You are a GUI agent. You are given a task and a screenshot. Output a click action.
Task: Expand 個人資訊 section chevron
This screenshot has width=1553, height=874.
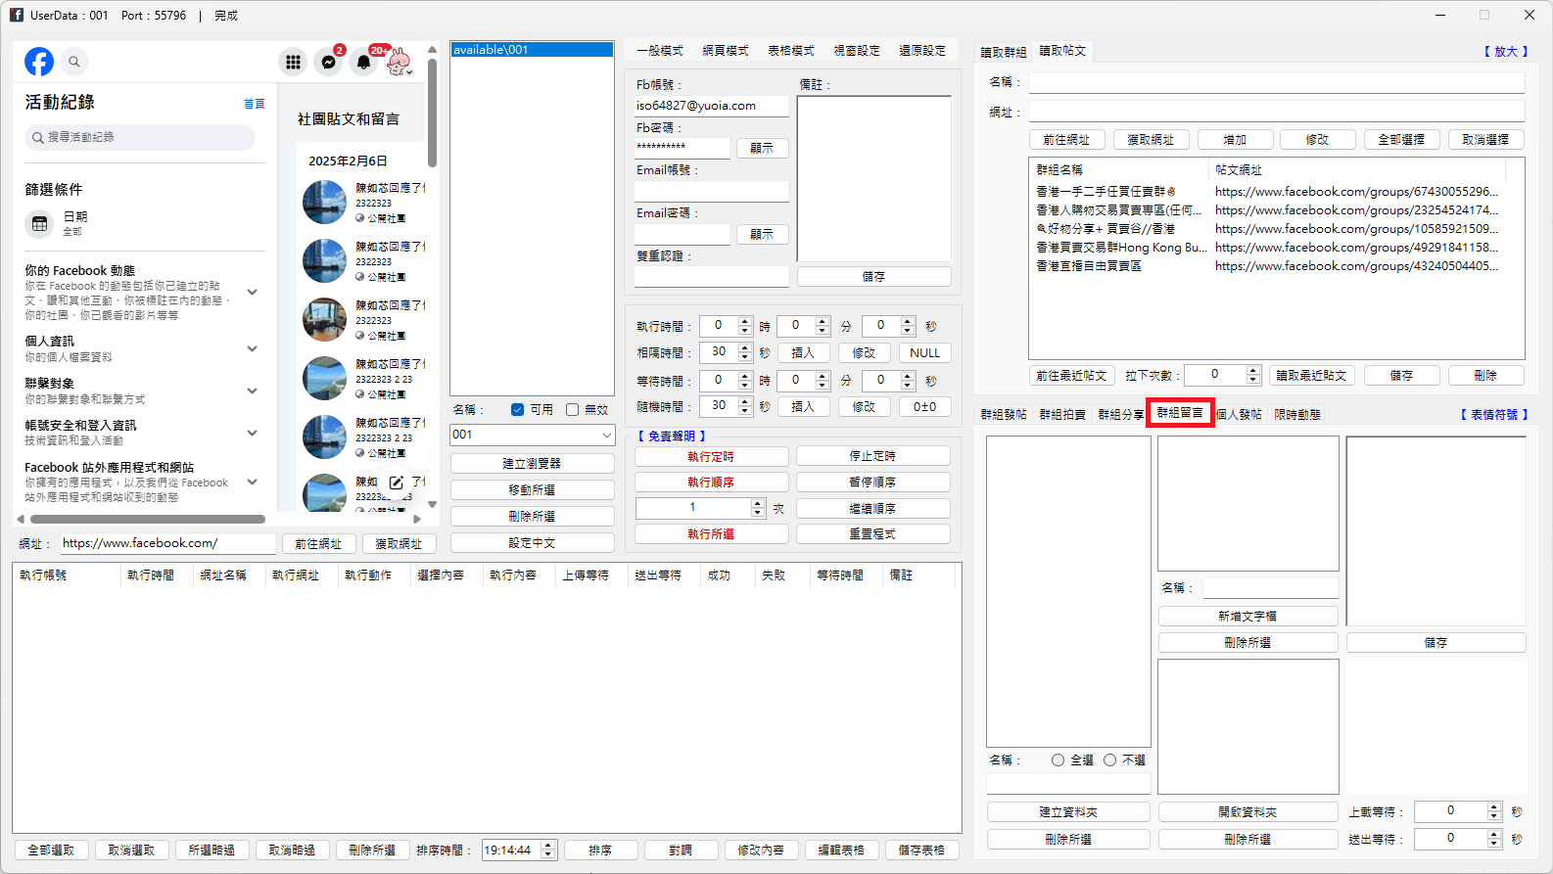pos(252,348)
